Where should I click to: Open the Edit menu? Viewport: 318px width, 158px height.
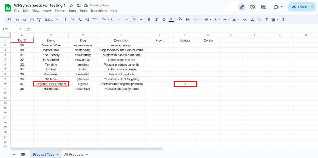25,11
